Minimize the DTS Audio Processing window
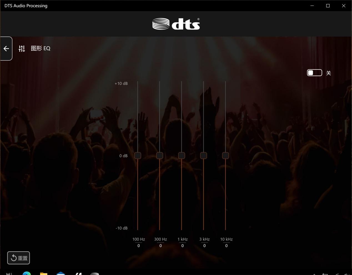Image resolution: width=352 pixels, height=275 pixels. coord(312,6)
